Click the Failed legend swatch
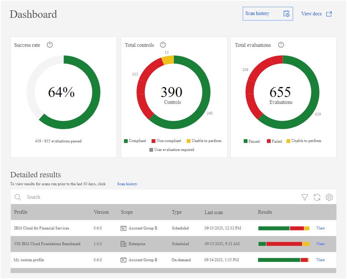347x279 pixels. [269, 141]
